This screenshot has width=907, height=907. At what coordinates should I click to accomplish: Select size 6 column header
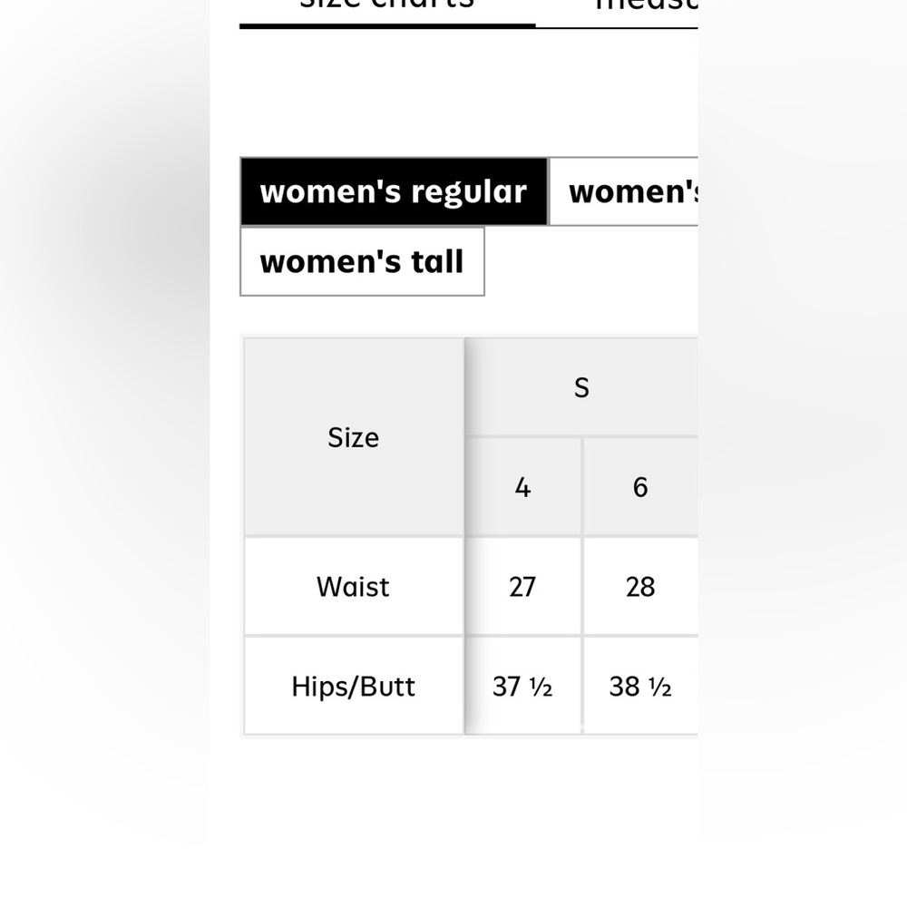click(640, 488)
